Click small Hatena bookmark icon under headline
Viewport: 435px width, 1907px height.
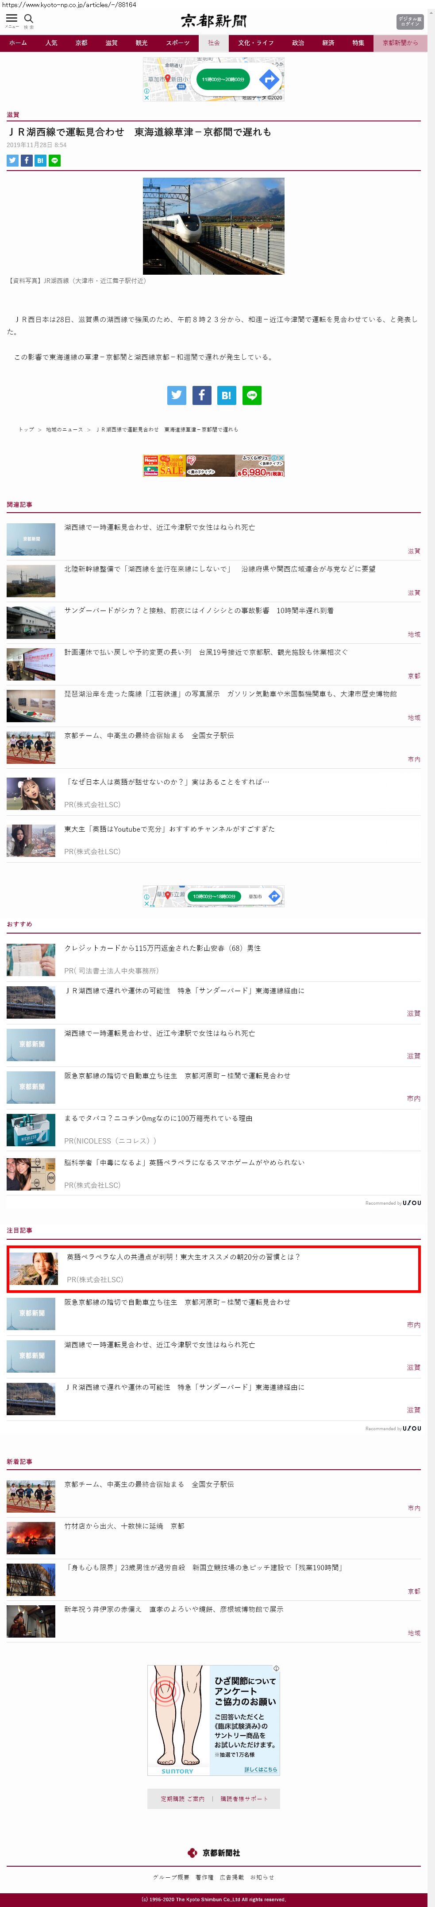pos(41,160)
